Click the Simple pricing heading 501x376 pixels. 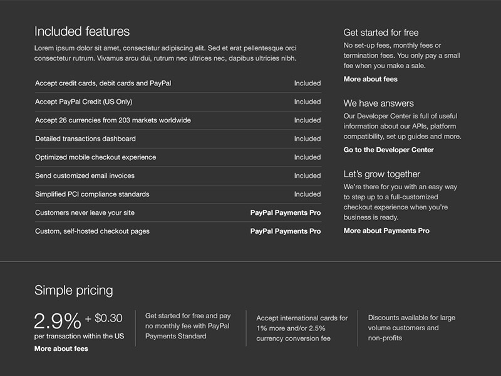(73, 290)
